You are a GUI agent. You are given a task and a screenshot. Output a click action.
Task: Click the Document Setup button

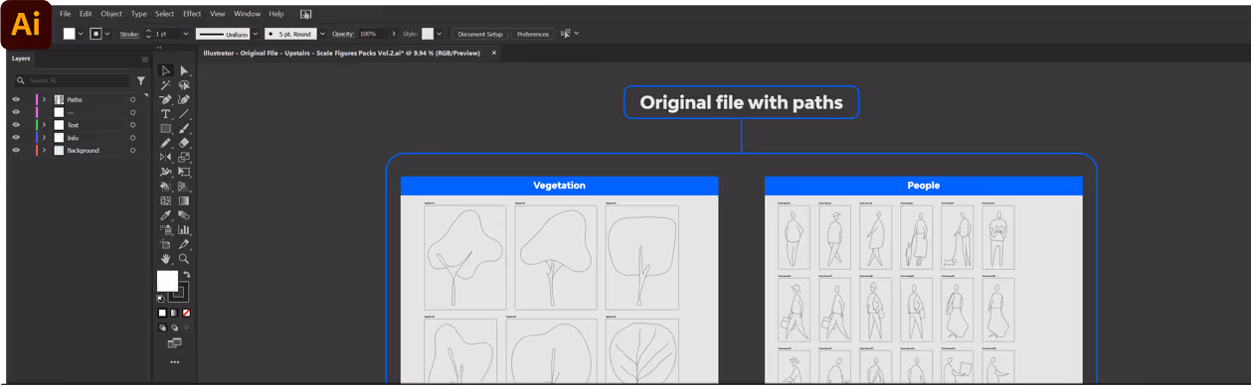coord(480,34)
